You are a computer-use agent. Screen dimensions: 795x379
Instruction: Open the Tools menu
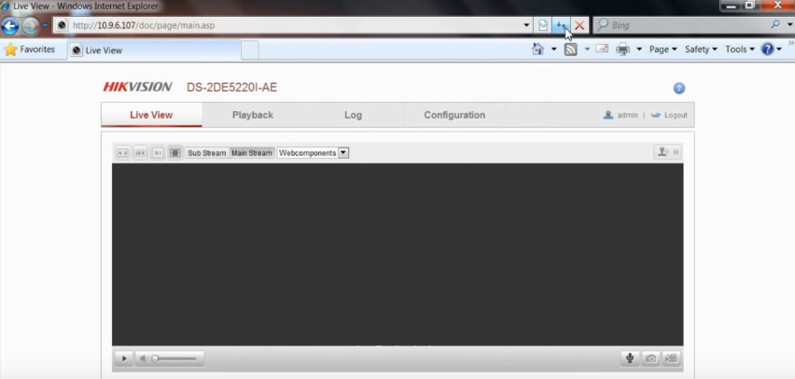tap(740, 49)
